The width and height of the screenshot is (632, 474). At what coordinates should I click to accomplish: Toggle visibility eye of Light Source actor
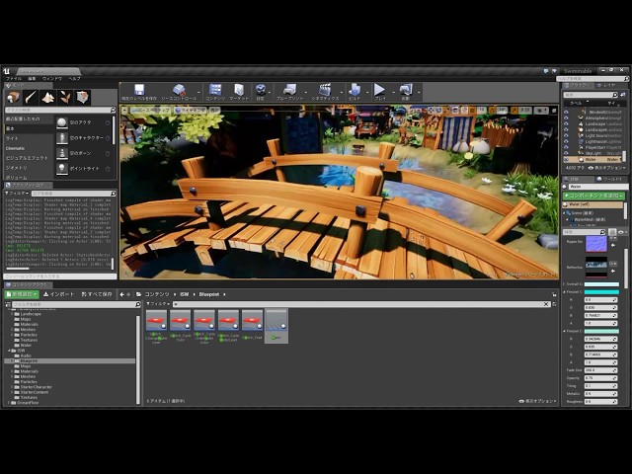566,136
